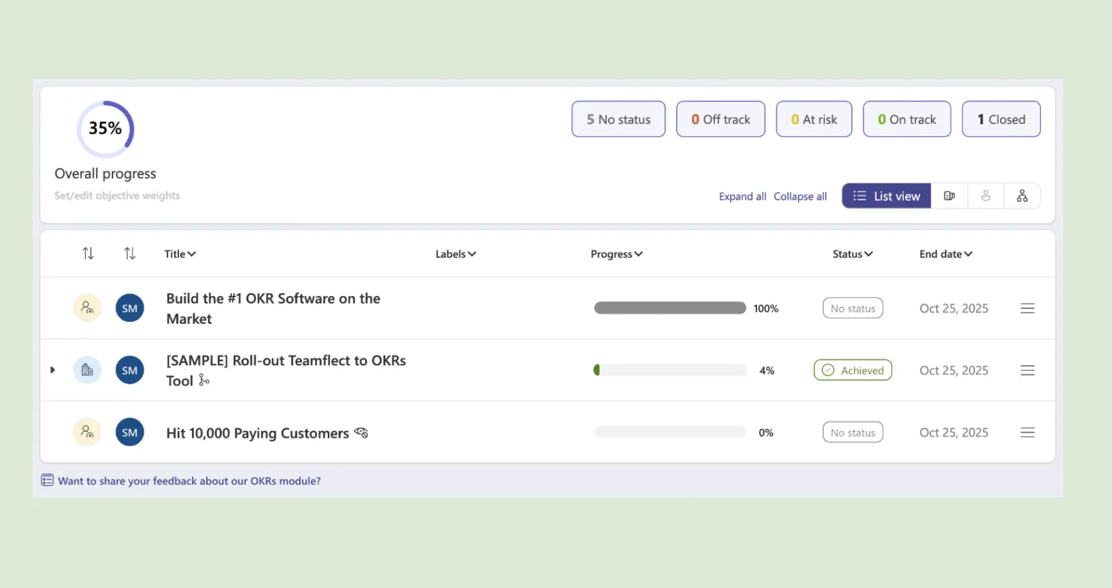Click the feedback link about the OKRs module
1112x588 pixels.
click(x=189, y=481)
